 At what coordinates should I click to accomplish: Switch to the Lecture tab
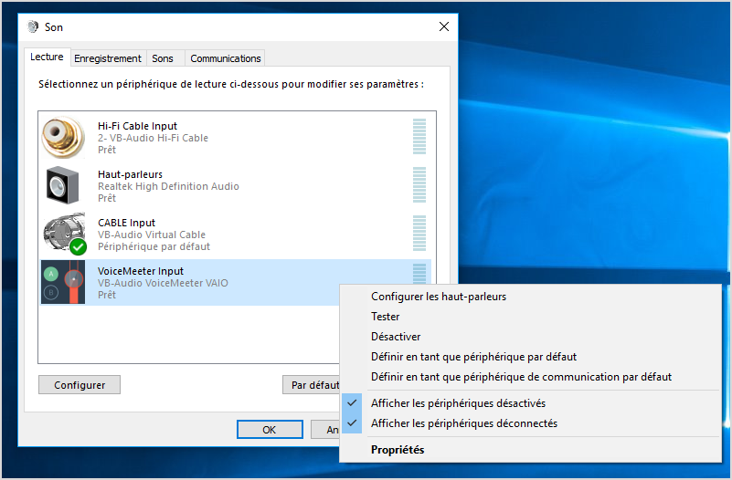(x=47, y=57)
